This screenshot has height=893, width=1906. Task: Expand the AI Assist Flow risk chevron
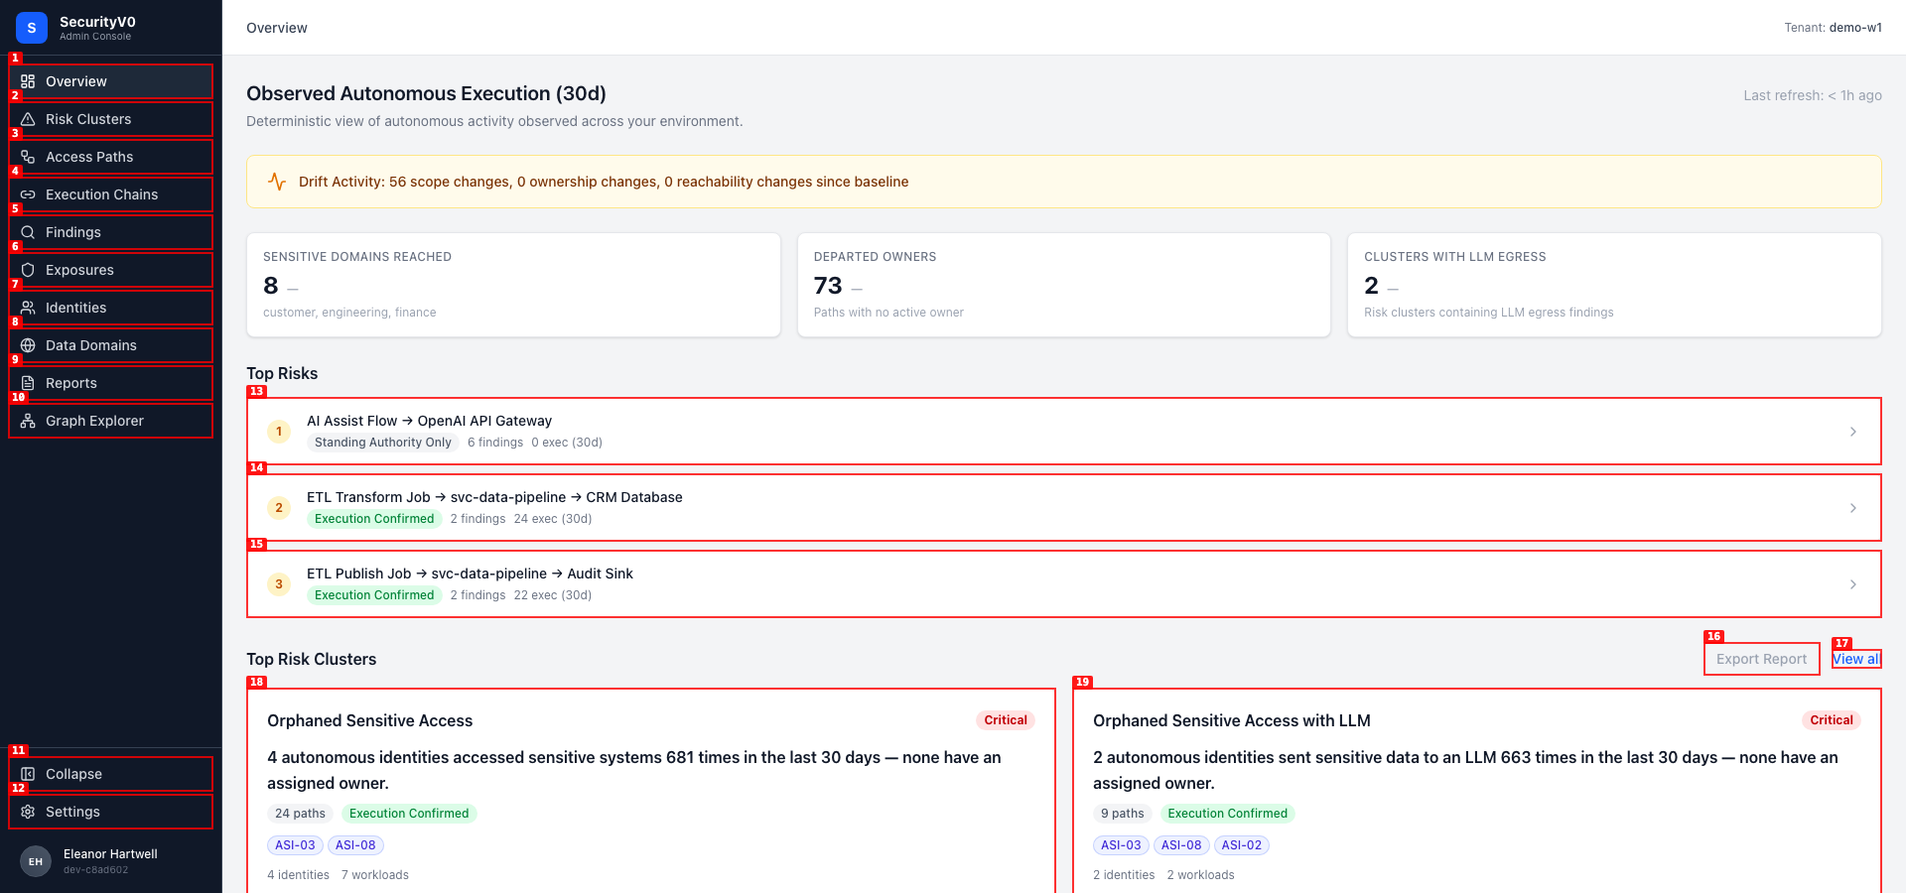coord(1853,432)
